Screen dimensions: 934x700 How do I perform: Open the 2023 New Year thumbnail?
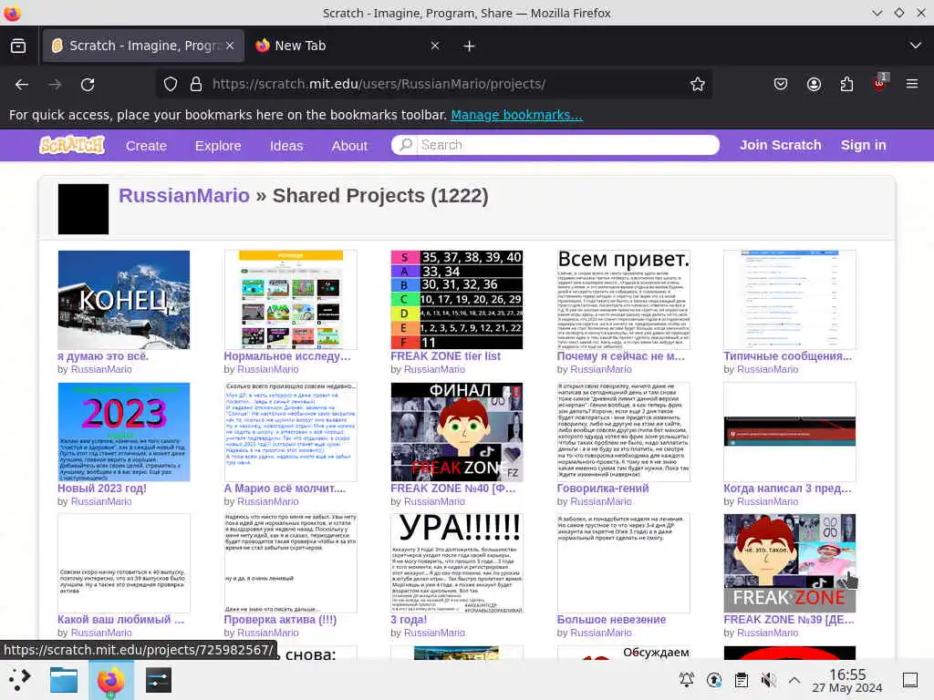(x=124, y=431)
